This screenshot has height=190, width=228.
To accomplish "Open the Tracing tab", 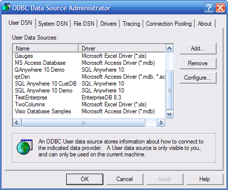I will [x=132, y=24].
